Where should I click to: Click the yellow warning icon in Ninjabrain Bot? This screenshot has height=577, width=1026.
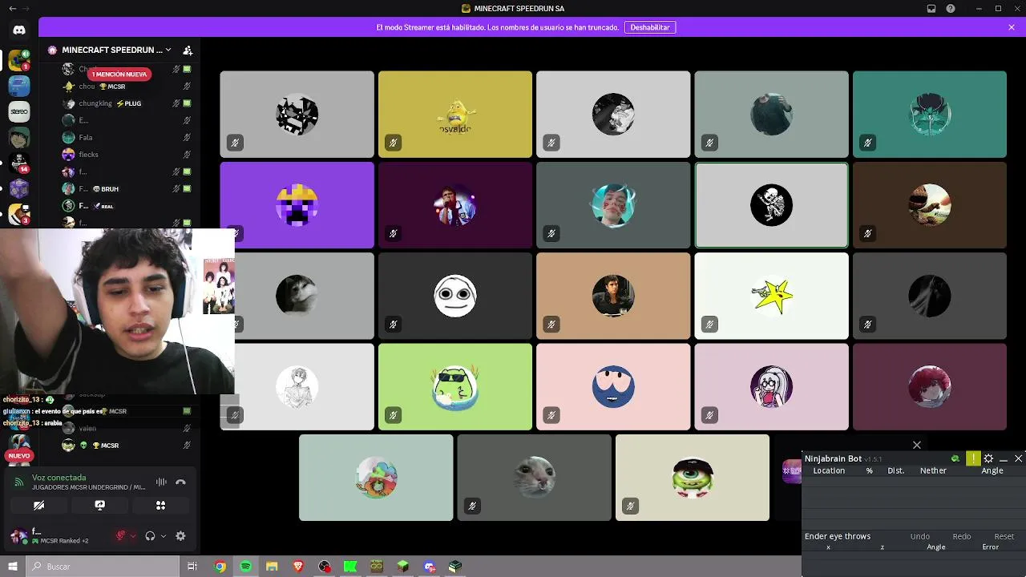click(x=973, y=458)
